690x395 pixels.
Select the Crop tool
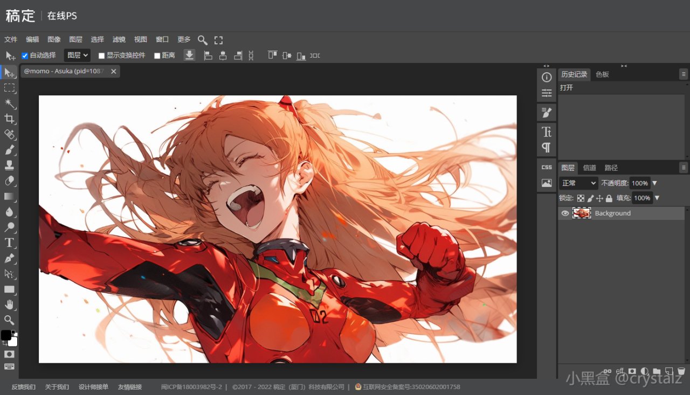(x=9, y=119)
